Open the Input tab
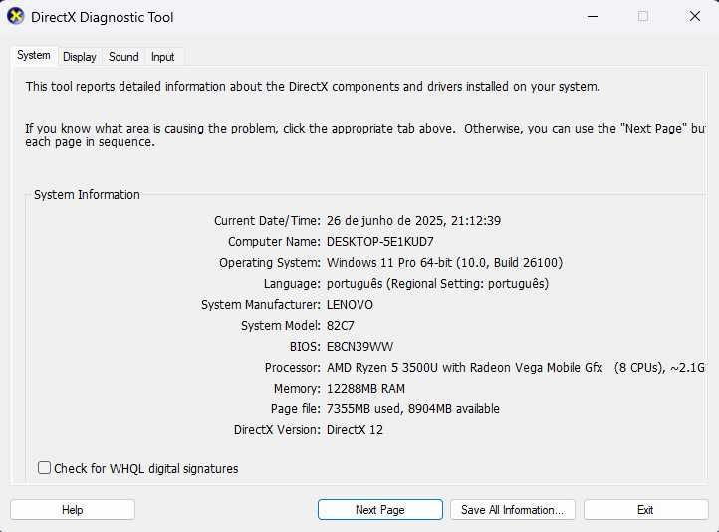The width and height of the screenshot is (719, 532). pyautogui.click(x=162, y=57)
